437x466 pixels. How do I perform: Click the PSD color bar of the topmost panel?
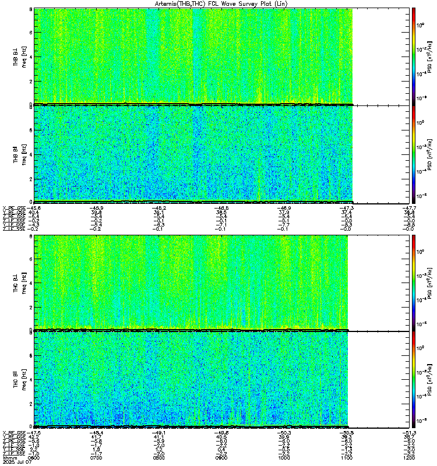click(414, 57)
